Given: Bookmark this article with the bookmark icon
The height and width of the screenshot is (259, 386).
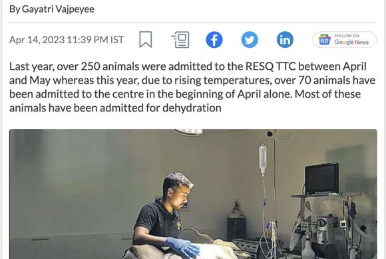Looking at the screenshot, I should [x=146, y=39].
